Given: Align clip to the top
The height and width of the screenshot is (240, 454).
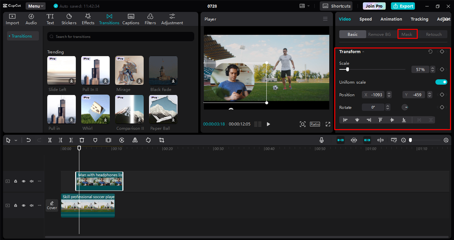Looking at the screenshot, I should pos(380,120).
